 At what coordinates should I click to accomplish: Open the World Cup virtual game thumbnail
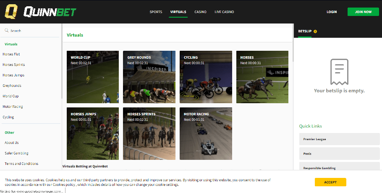coord(93,77)
